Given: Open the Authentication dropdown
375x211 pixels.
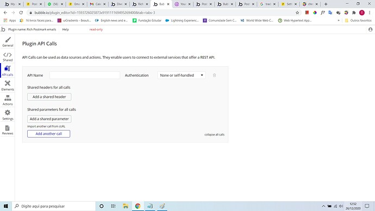Looking at the screenshot, I should 182,76.
